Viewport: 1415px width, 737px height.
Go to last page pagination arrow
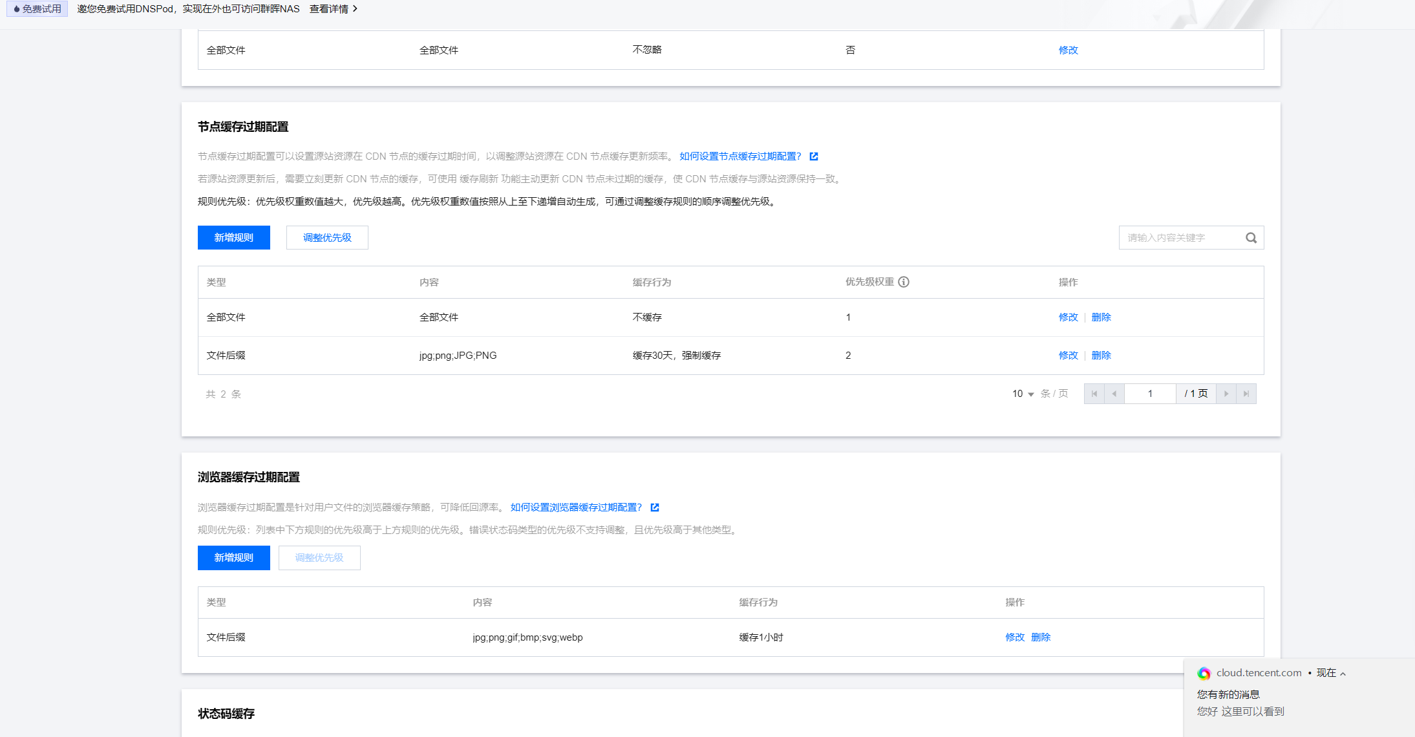click(x=1246, y=394)
